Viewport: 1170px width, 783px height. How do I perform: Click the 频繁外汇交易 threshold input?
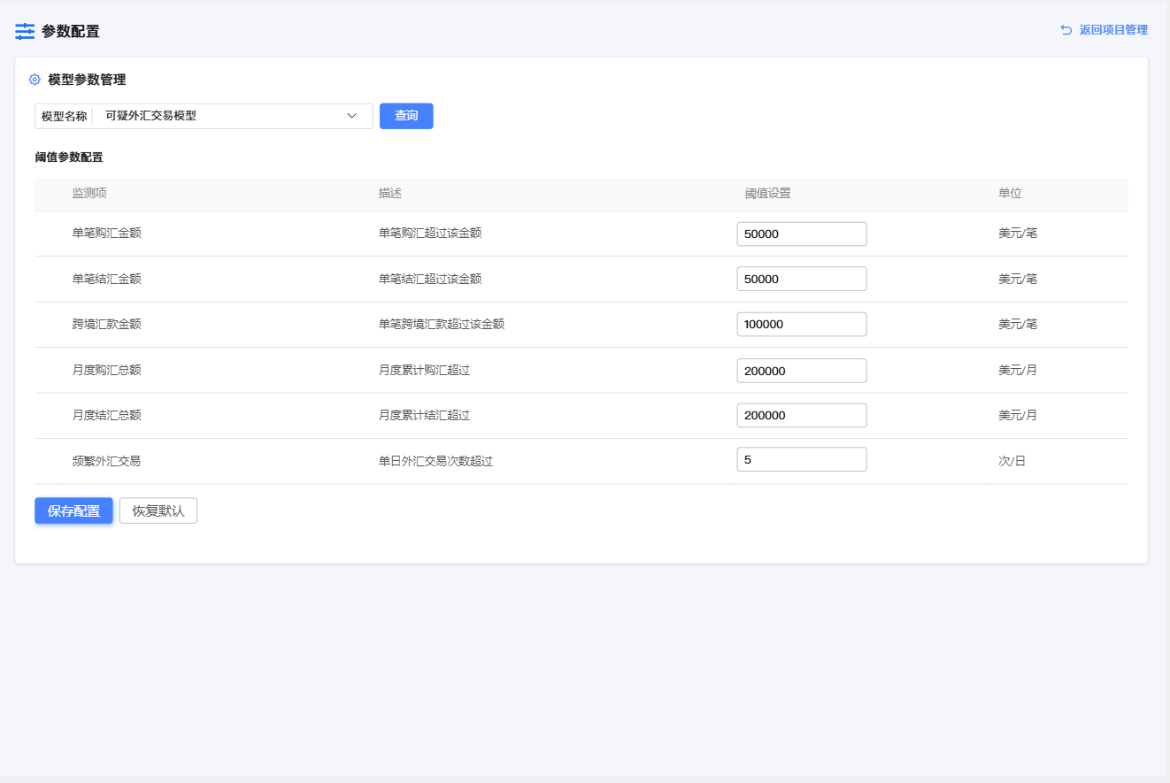pyautogui.click(x=801, y=460)
